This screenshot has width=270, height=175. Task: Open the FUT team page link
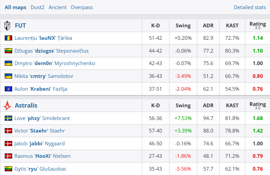point(20,26)
